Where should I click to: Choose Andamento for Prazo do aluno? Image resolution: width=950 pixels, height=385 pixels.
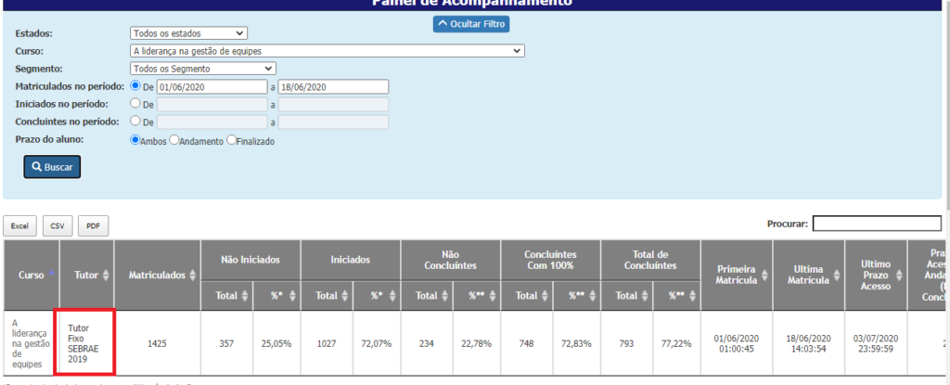(x=173, y=140)
